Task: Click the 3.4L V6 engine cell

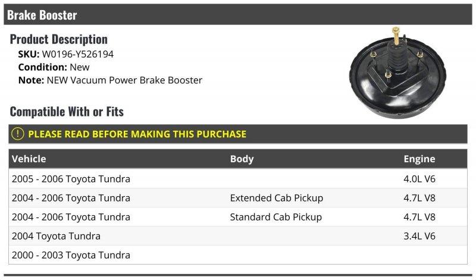Action: click(x=419, y=236)
